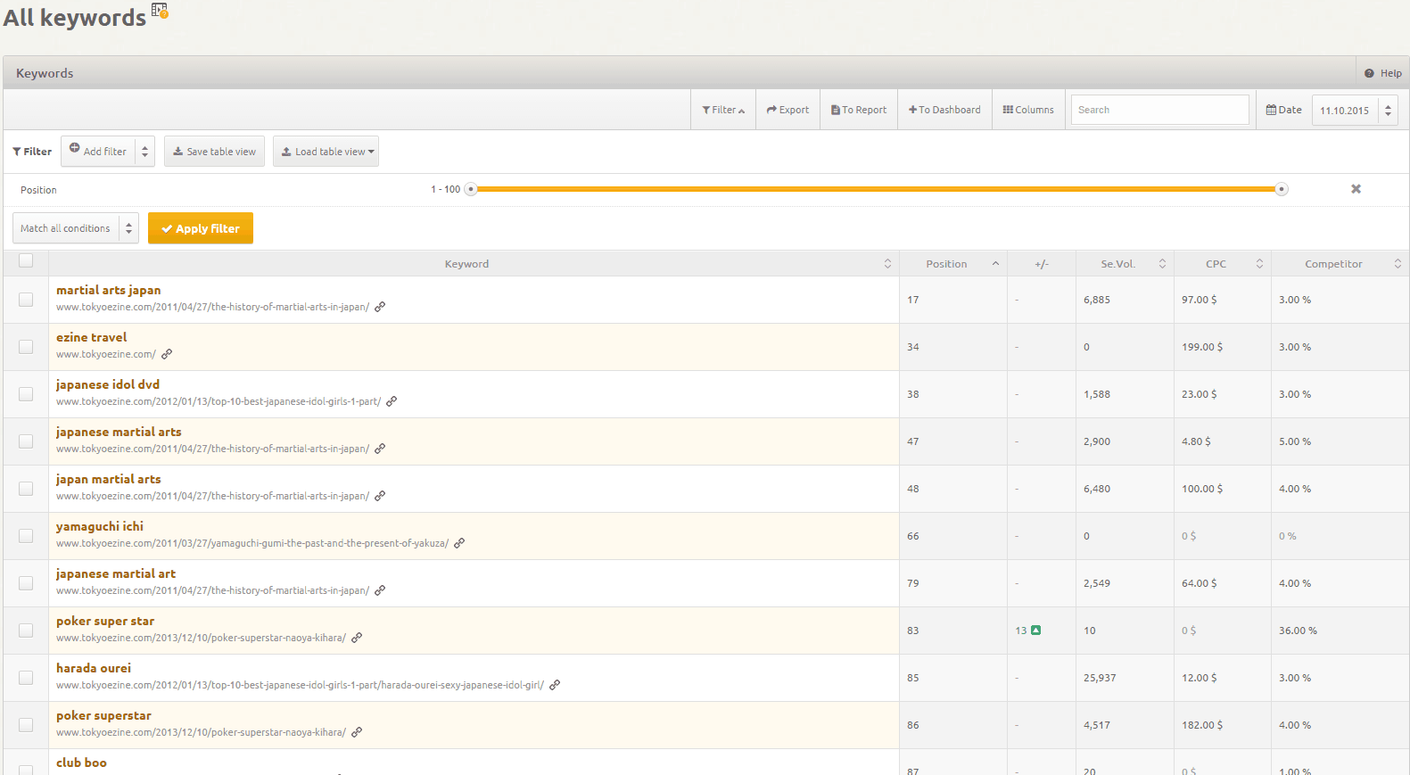The image size is (1410, 775).
Task: Click the X icon to remove Position filter
Action: (1356, 189)
